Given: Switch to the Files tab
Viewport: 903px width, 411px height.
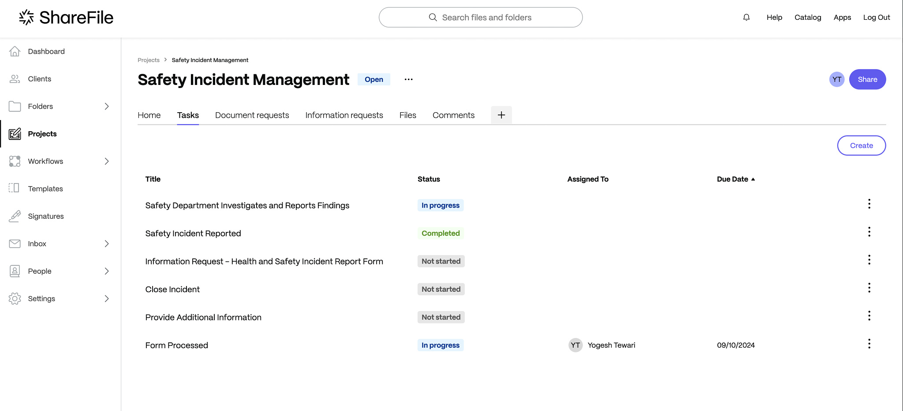Looking at the screenshot, I should click(x=407, y=115).
